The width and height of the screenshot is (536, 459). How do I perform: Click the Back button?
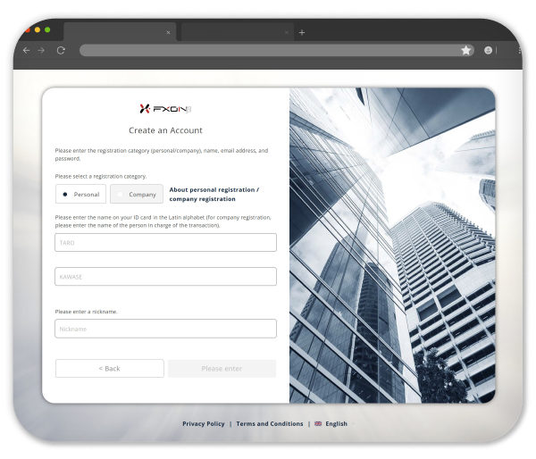pos(110,369)
